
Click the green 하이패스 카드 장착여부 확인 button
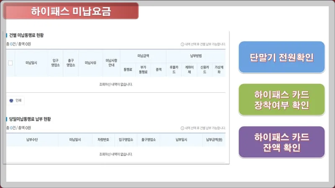click(281, 99)
